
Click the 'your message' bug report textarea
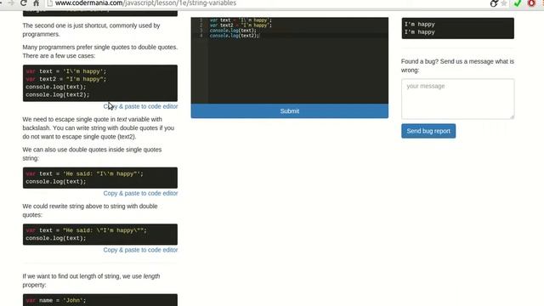457,99
